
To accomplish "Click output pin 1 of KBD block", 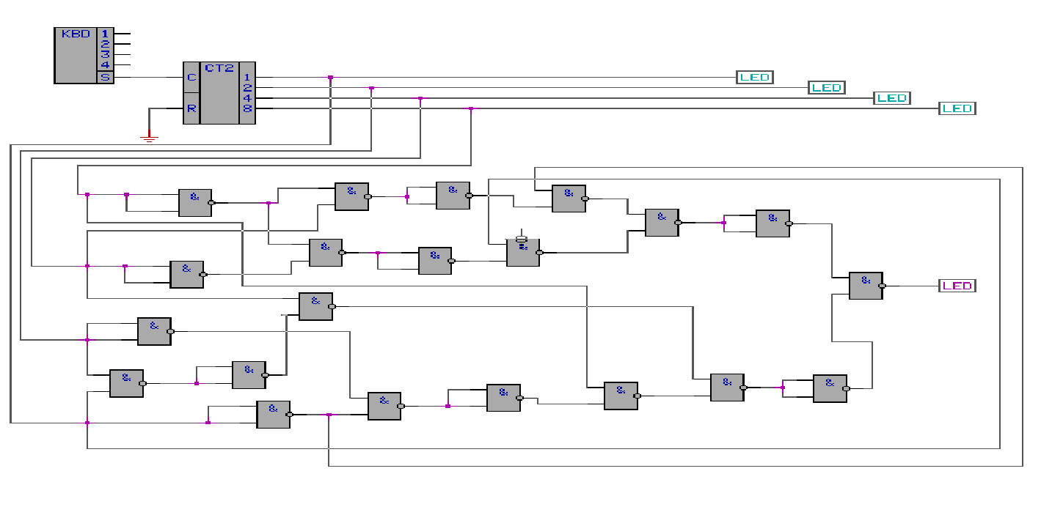I will pos(106,34).
